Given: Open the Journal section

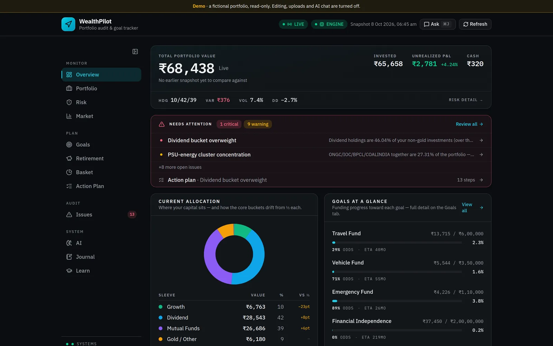Looking at the screenshot, I should click(101, 257).
